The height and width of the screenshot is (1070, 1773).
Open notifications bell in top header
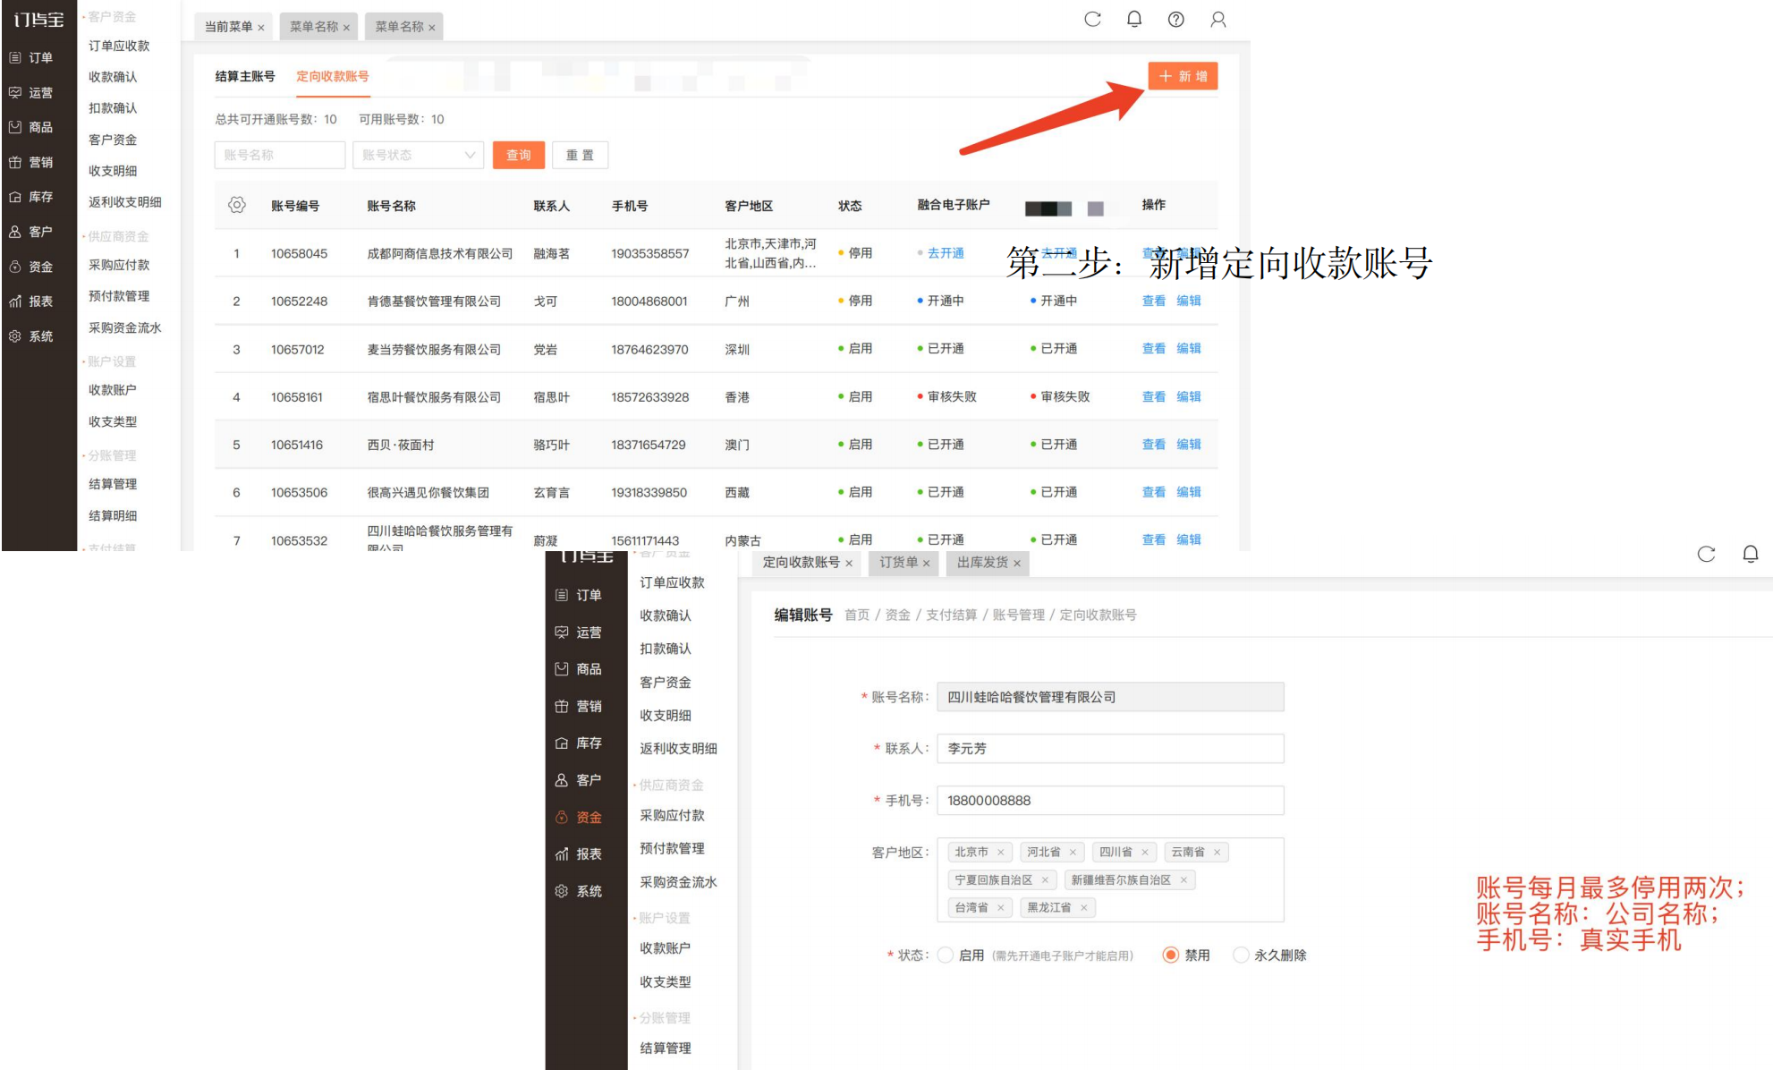coord(1134,20)
